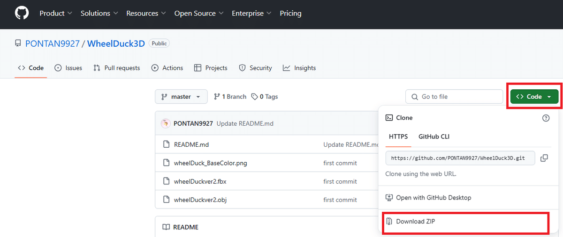Click the repository icon beside PONTAN9927
Screen dimensions: 563x237
pyautogui.click(x=18, y=43)
